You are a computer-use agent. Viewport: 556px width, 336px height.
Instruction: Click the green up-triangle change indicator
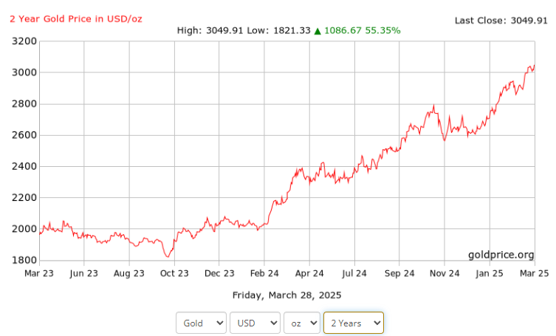[x=318, y=30]
